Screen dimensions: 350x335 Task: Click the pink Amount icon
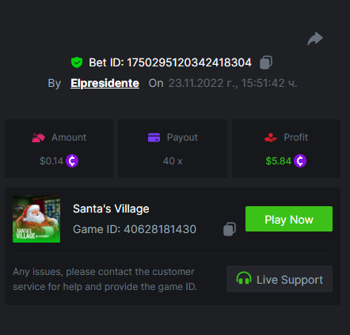pyautogui.click(x=38, y=137)
